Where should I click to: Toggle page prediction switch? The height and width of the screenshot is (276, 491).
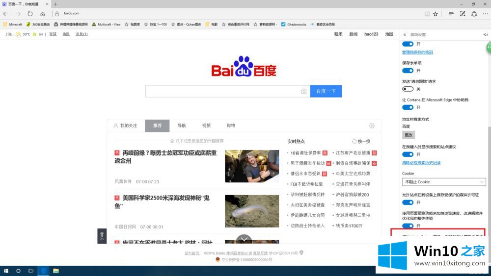click(x=408, y=226)
